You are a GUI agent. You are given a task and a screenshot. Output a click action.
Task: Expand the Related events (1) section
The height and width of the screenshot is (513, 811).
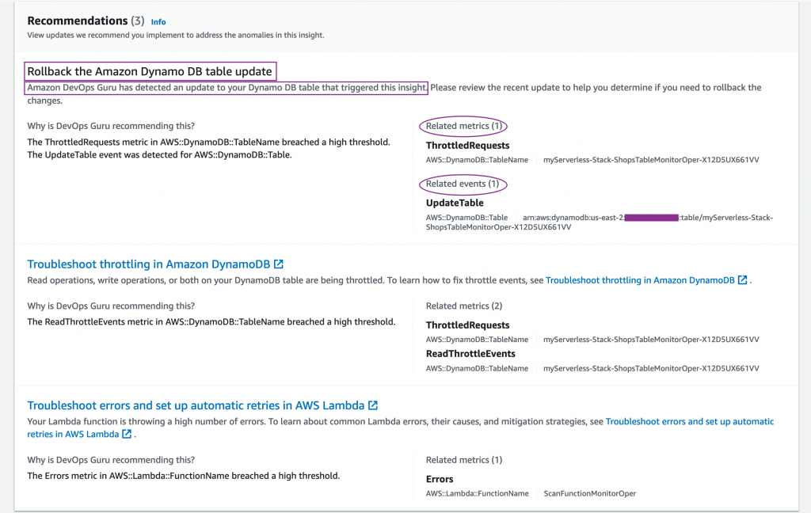(463, 184)
